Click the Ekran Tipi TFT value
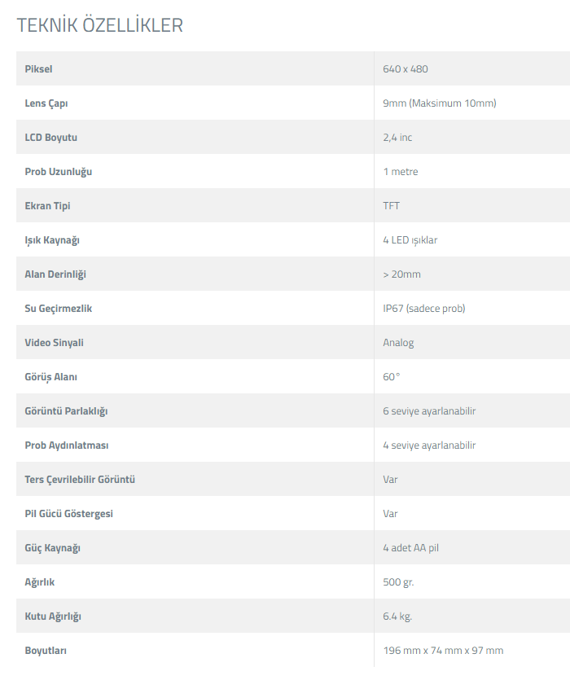The image size is (570, 680). pos(391,205)
